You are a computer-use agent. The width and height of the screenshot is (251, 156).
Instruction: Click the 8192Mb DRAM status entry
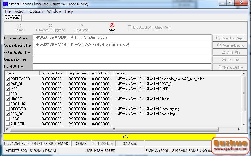pyautogui.click(x=43, y=151)
